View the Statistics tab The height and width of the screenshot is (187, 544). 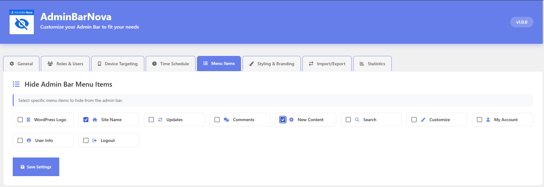coord(372,64)
